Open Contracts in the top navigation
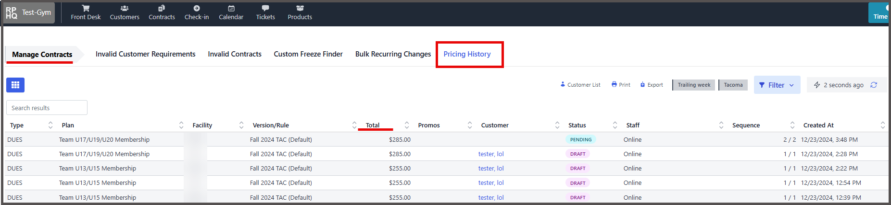This screenshot has width=891, height=205. [x=162, y=12]
